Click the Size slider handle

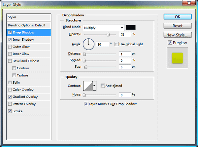pyautogui.click(x=86, y=67)
